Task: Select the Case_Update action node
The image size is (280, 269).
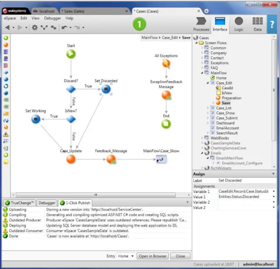Action: pos(71,159)
